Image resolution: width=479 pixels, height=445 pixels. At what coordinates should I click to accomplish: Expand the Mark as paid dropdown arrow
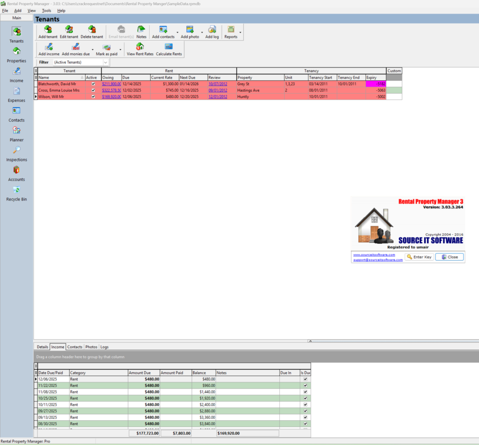pyautogui.click(x=120, y=50)
